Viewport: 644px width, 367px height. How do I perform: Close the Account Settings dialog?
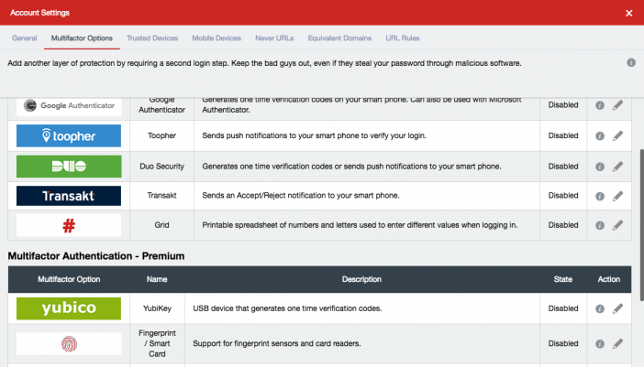point(628,13)
